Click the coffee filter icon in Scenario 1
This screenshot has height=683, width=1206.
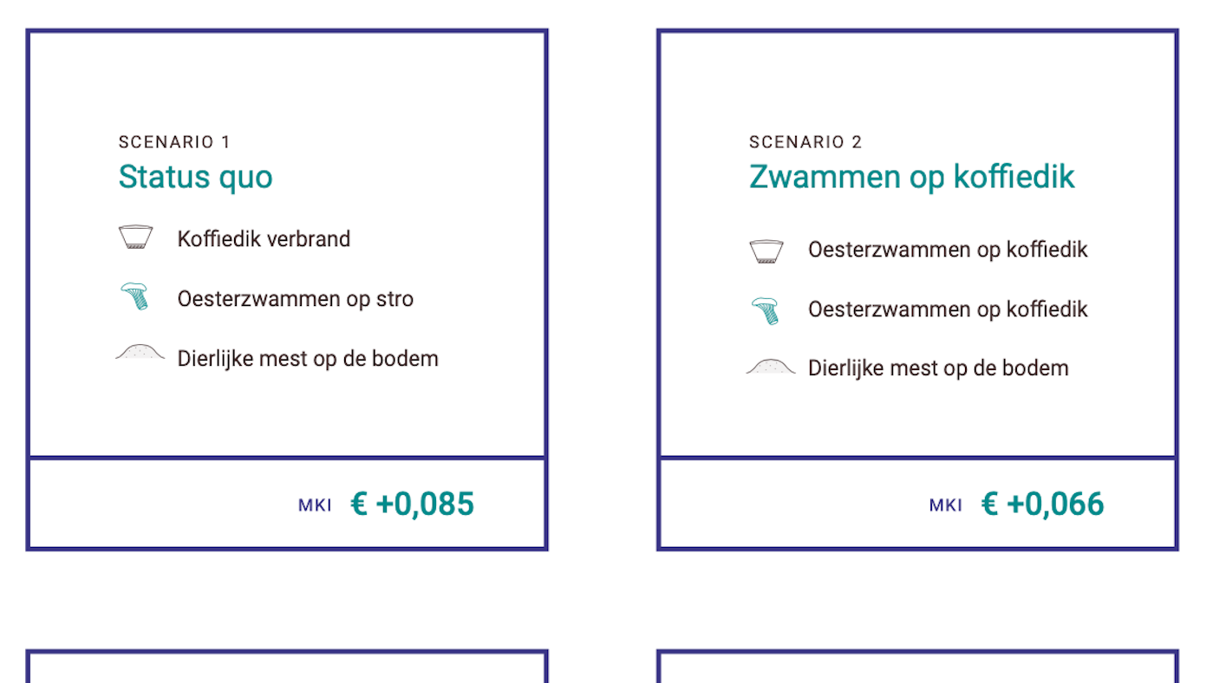click(135, 237)
